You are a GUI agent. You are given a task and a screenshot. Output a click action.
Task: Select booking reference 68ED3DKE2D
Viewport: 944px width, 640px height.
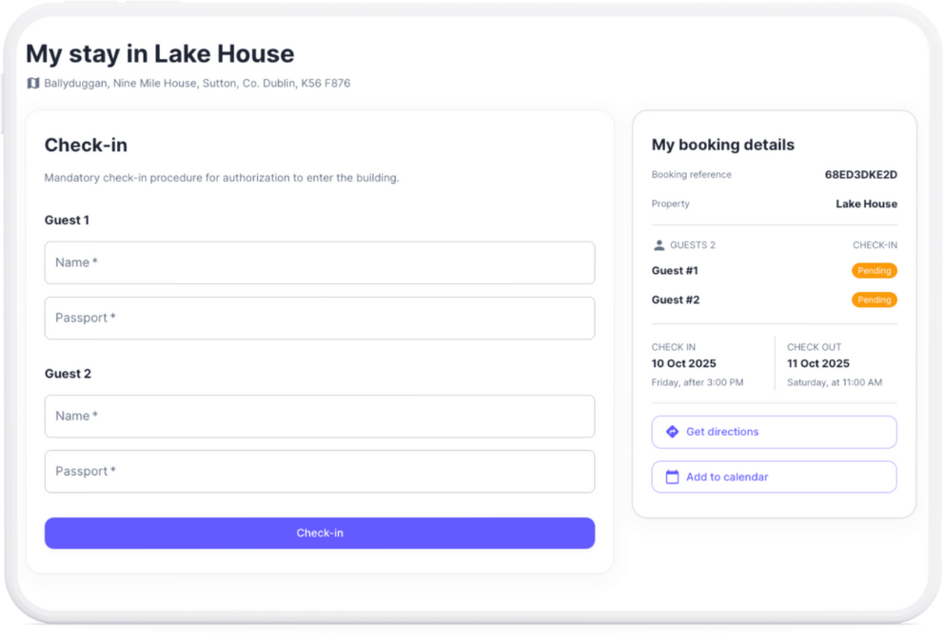[x=859, y=174]
